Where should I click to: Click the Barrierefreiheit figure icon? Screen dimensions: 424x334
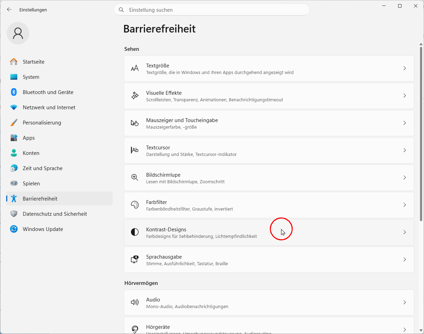point(14,199)
